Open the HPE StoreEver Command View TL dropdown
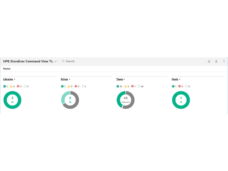The width and height of the screenshot is (228, 171). [56, 61]
